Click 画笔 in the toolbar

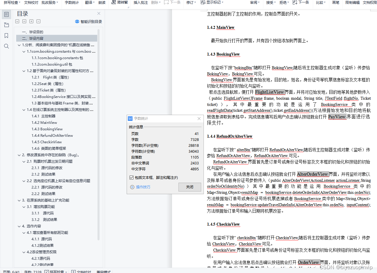[336, 2]
